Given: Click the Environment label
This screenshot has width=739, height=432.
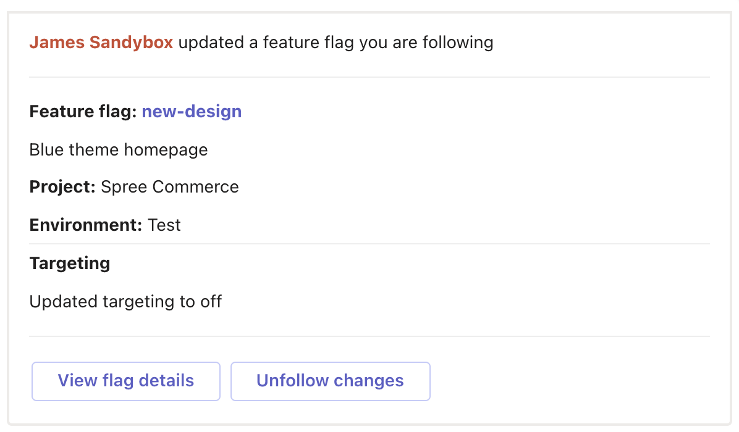Looking at the screenshot, I should [87, 225].
